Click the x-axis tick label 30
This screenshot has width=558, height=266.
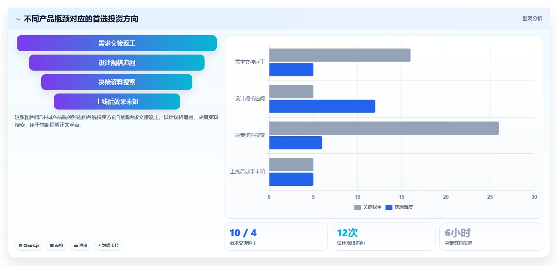[534, 197]
